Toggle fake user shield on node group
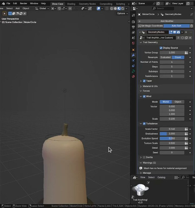This screenshot has width=195, height=208. 182,38
